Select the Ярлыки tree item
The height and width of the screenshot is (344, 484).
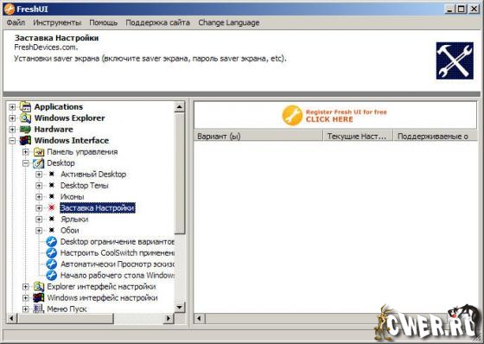coord(74,220)
